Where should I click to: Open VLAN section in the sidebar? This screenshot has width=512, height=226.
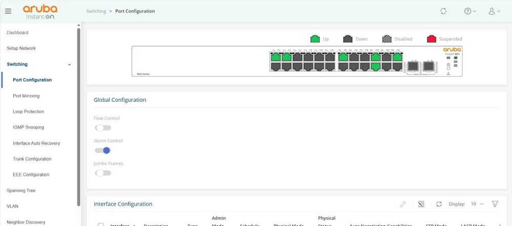pyautogui.click(x=12, y=206)
